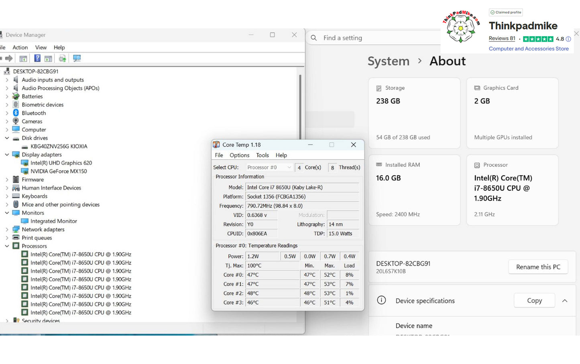The width and height of the screenshot is (580, 364).
Task: Click the TDP 15.0 Watts value
Action: pos(343,233)
